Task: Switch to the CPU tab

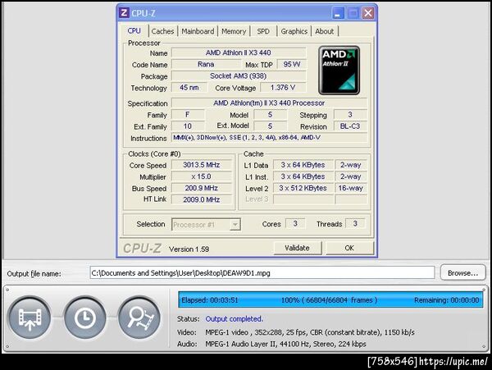Action: coord(134,31)
